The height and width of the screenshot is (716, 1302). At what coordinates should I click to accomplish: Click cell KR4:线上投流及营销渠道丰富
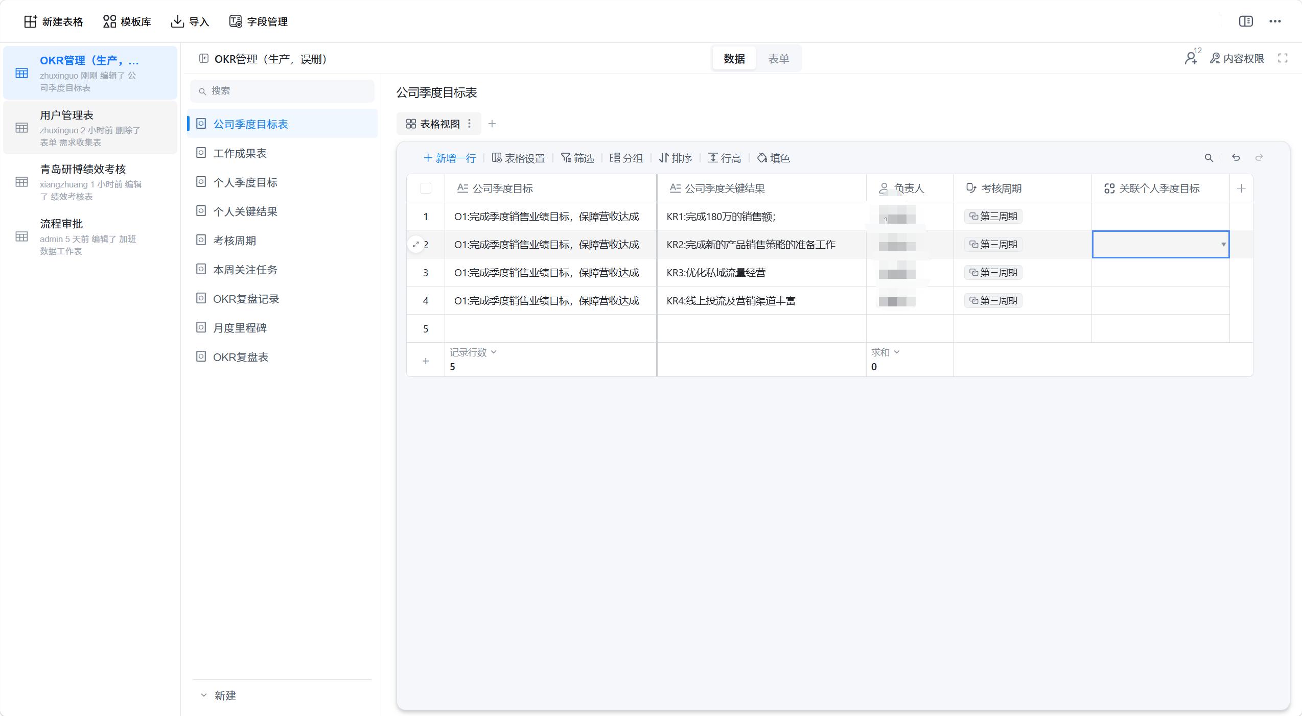coord(762,301)
